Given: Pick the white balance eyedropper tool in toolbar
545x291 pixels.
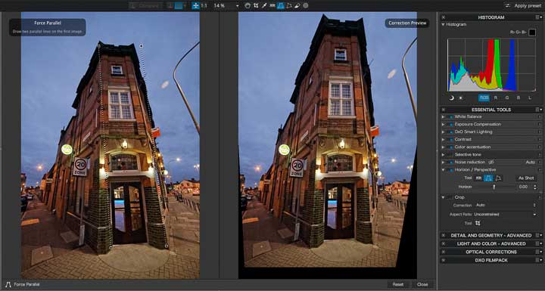Looking at the screenshot, I should 264,5.
